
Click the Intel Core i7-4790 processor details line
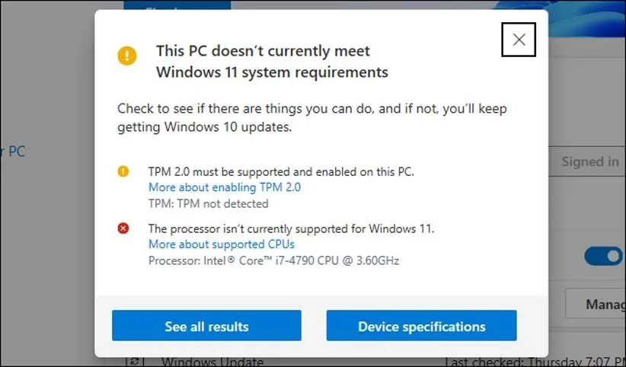(273, 260)
